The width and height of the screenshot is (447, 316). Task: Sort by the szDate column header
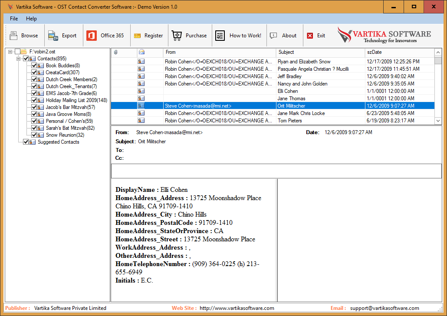coord(400,52)
